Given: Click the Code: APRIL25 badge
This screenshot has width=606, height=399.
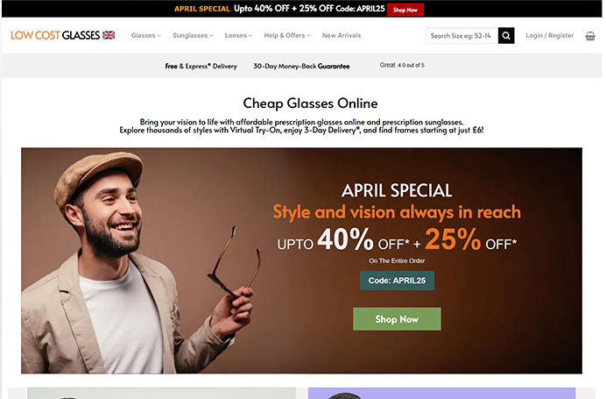Looking at the screenshot, I should (x=397, y=281).
